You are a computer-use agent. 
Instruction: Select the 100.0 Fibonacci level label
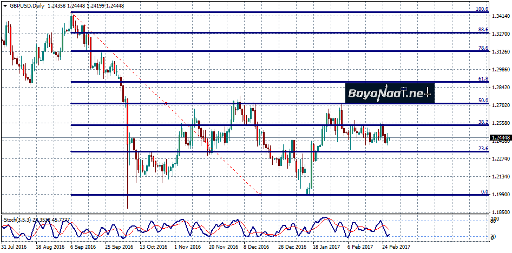pos(482,9)
